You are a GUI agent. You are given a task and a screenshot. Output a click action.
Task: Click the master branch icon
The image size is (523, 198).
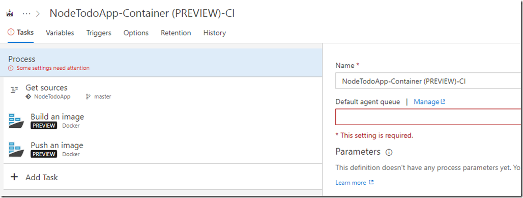tap(88, 97)
